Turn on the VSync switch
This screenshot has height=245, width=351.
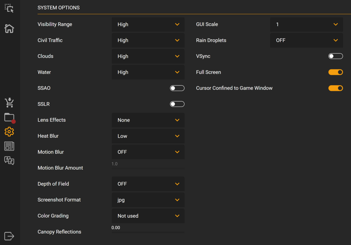click(335, 56)
